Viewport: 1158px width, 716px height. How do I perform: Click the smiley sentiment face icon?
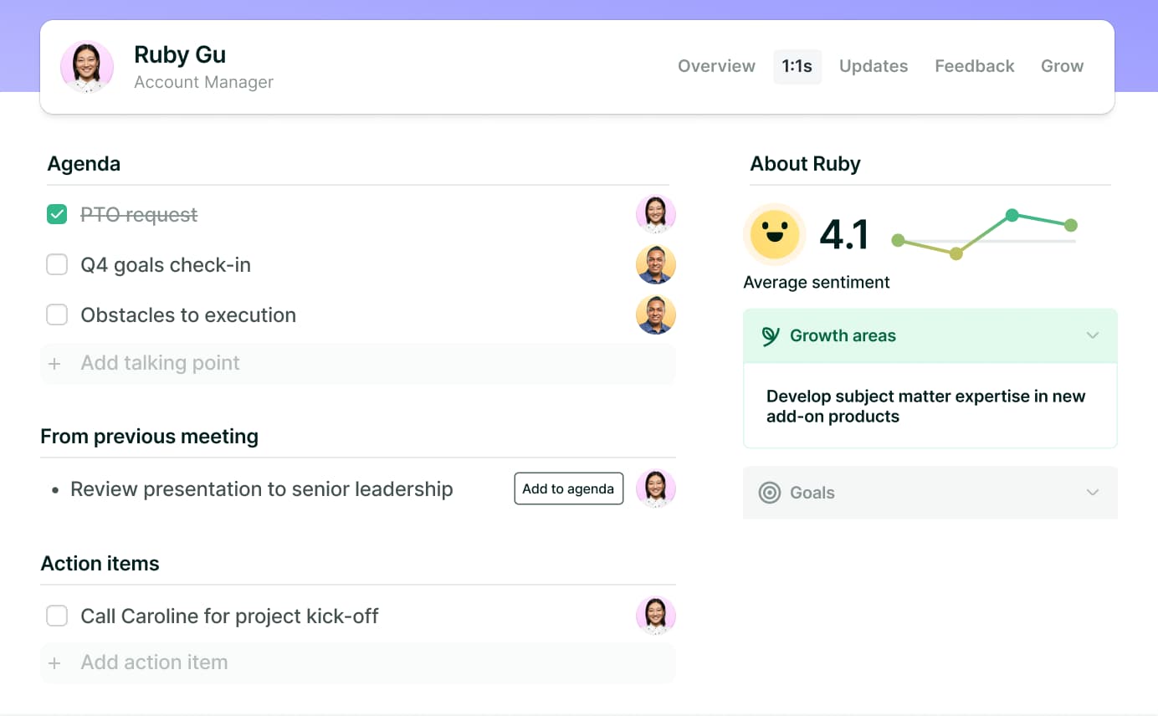click(x=774, y=234)
